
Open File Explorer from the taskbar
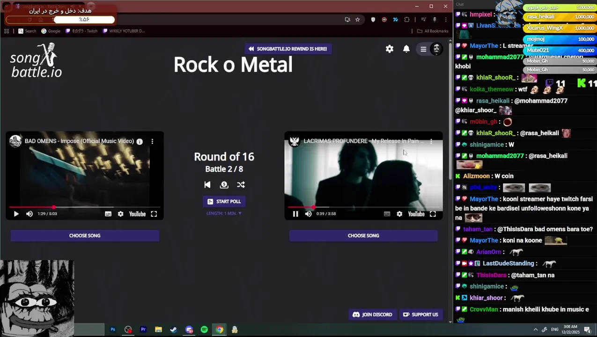coord(158,330)
